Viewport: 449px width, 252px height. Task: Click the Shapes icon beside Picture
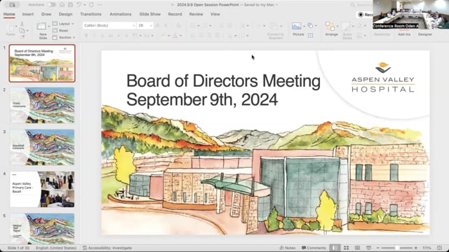tap(310, 26)
